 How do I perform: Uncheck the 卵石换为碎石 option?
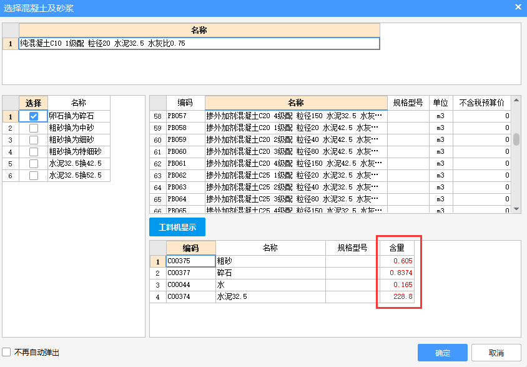(34, 116)
